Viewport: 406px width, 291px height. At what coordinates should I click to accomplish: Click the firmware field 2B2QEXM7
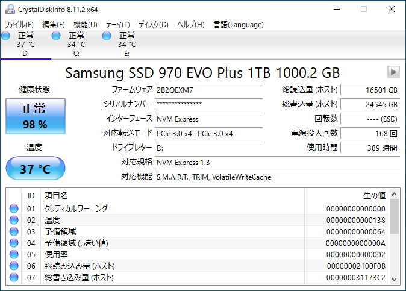208,90
